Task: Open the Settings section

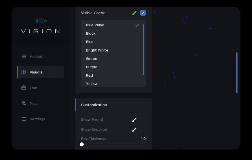Action: (x=41, y=119)
